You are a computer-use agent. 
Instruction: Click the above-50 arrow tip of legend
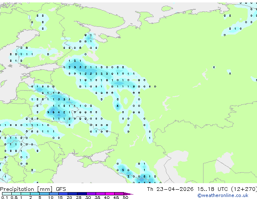pyautogui.click(x=128, y=194)
